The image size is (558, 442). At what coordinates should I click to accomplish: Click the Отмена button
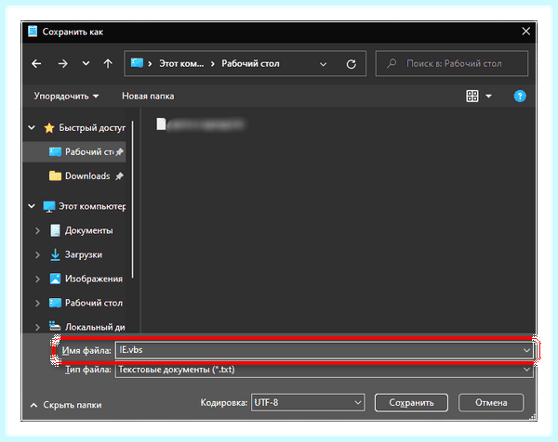(491, 403)
